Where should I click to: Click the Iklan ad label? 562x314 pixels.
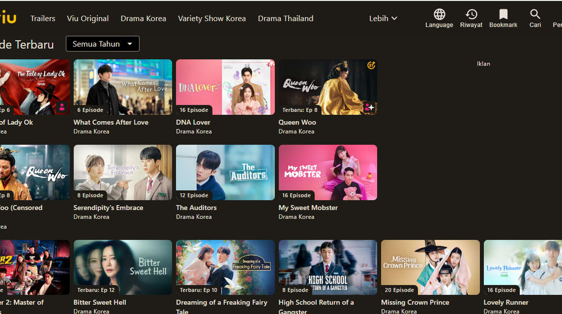pyautogui.click(x=483, y=64)
